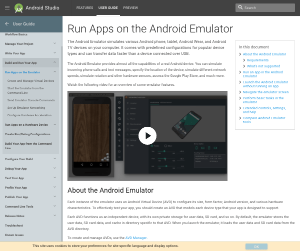Collapse Run Apps on the Emulator subsection
Viewport: 300px width, 251px height.
pos(54,72)
